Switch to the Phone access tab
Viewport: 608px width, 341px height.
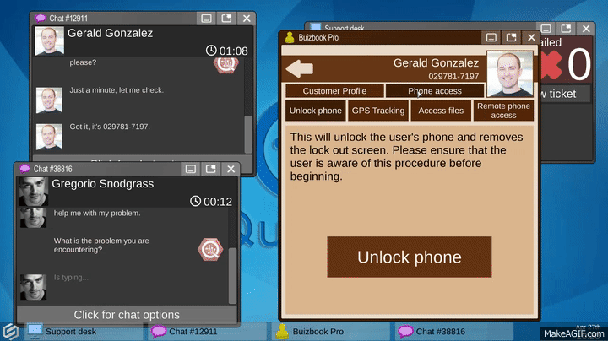(435, 91)
